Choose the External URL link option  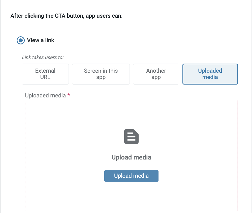coord(45,74)
